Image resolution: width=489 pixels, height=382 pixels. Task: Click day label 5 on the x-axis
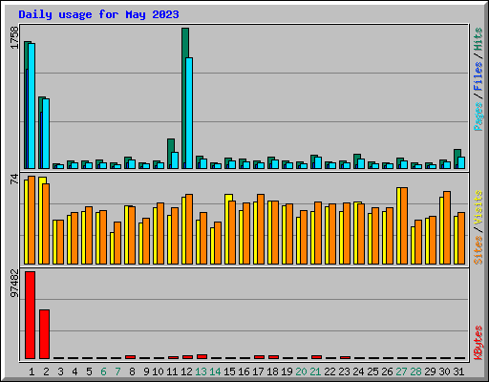89,371
